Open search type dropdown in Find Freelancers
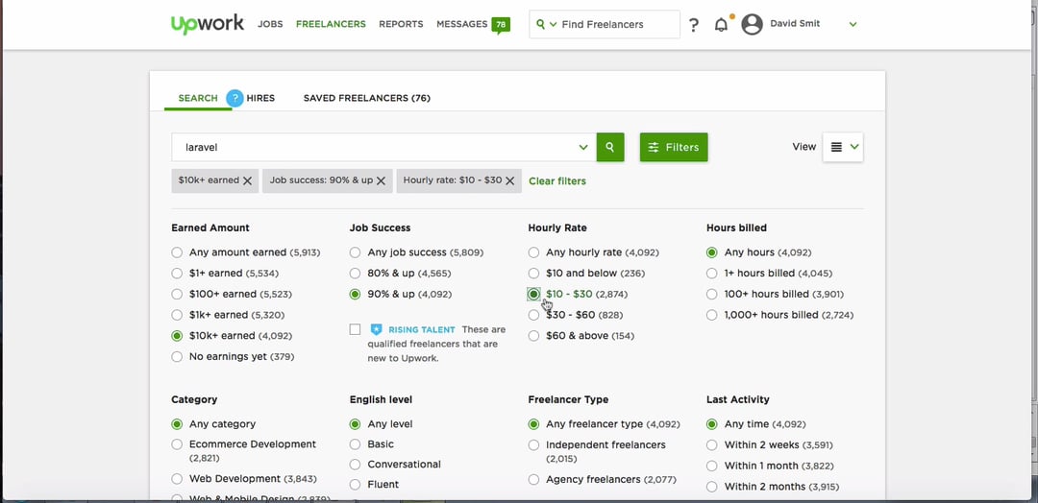 click(554, 24)
